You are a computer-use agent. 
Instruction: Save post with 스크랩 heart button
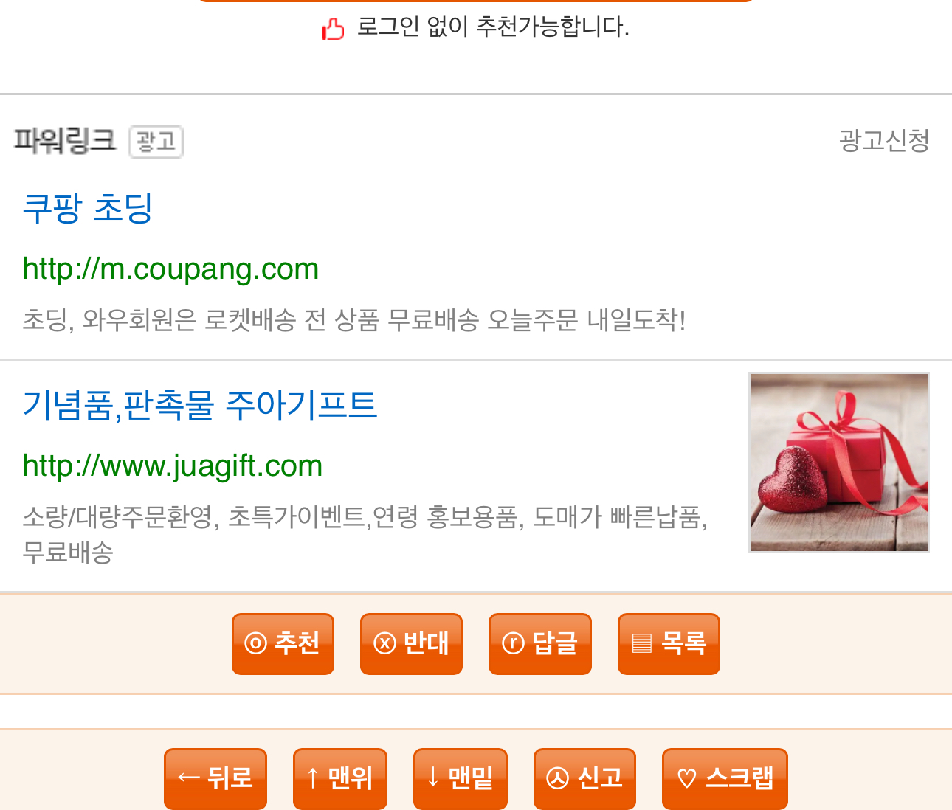point(725,778)
